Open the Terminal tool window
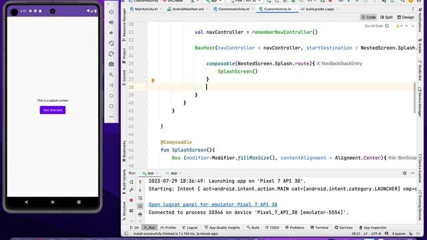 [320, 227]
